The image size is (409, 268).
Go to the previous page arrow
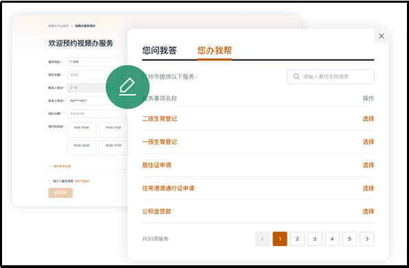(x=262, y=239)
